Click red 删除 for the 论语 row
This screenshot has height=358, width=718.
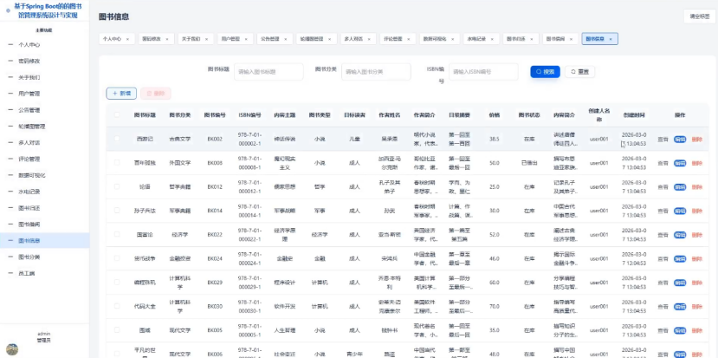click(x=697, y=186)
